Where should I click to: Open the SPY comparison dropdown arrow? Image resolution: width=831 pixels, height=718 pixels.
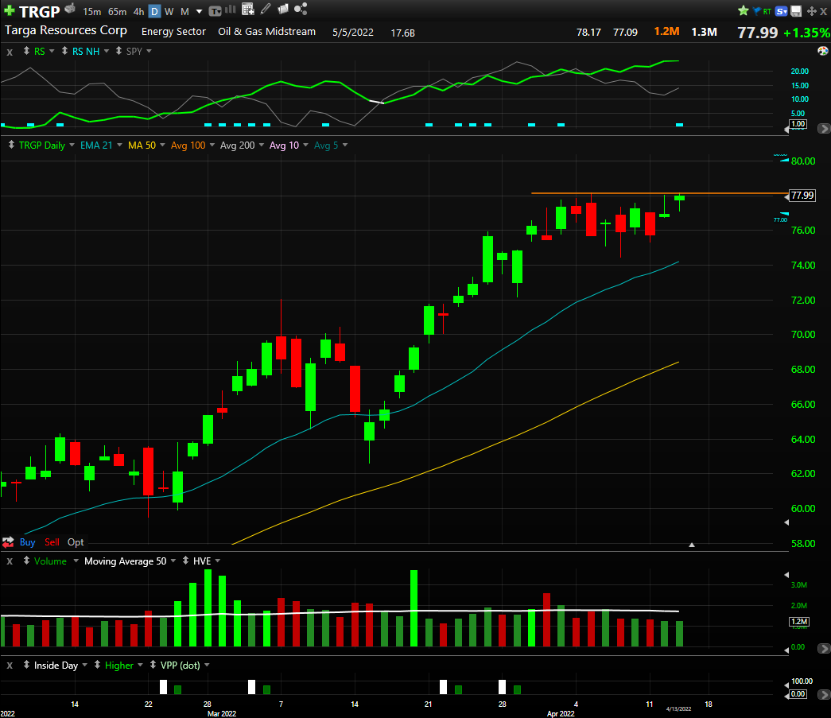pos(149,52)
